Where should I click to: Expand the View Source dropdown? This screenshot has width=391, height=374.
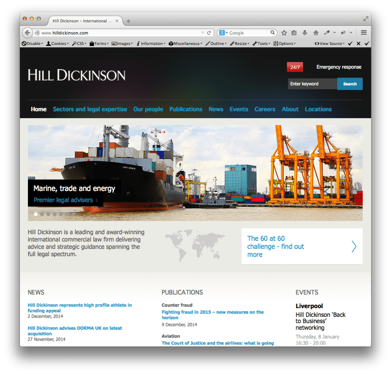pos(329,43)
